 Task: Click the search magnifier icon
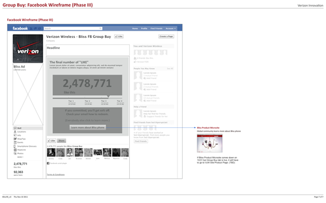100,28
